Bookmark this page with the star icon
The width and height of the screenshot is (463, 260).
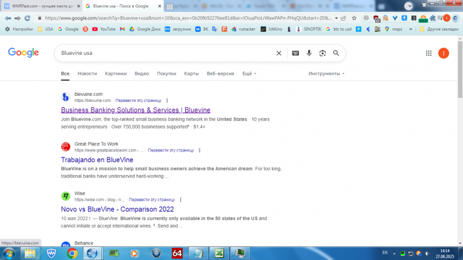pos(354,18)
